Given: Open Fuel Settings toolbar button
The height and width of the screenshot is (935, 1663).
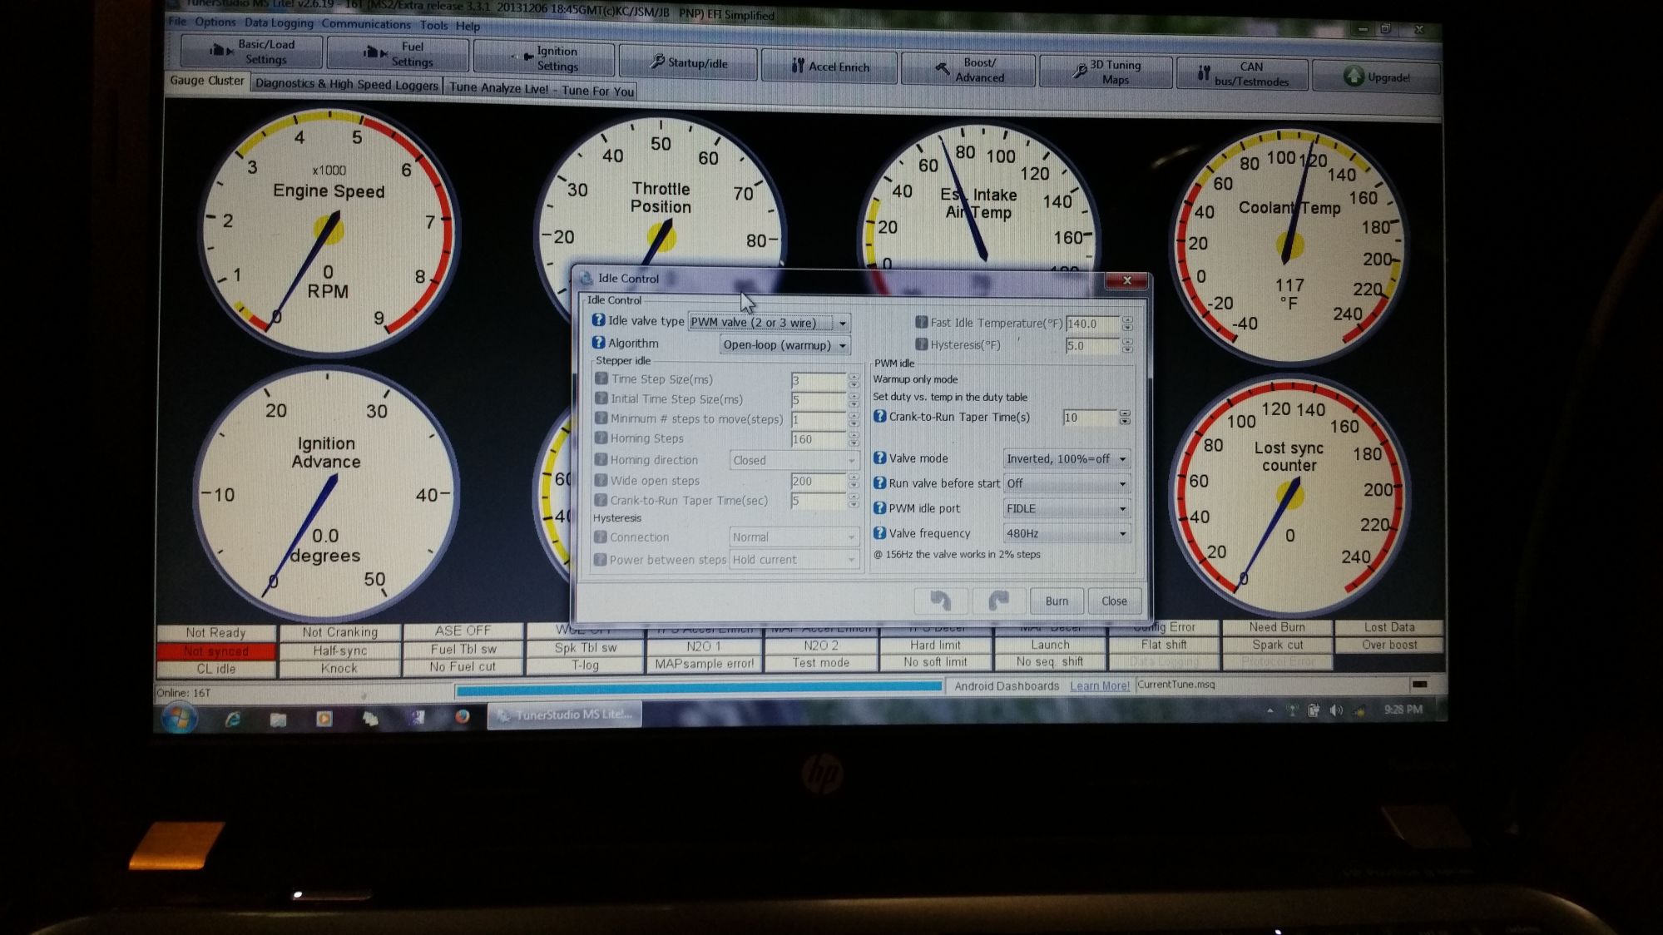Looking at the screenshot, I should pyautogui.click(x=398, y=53).
